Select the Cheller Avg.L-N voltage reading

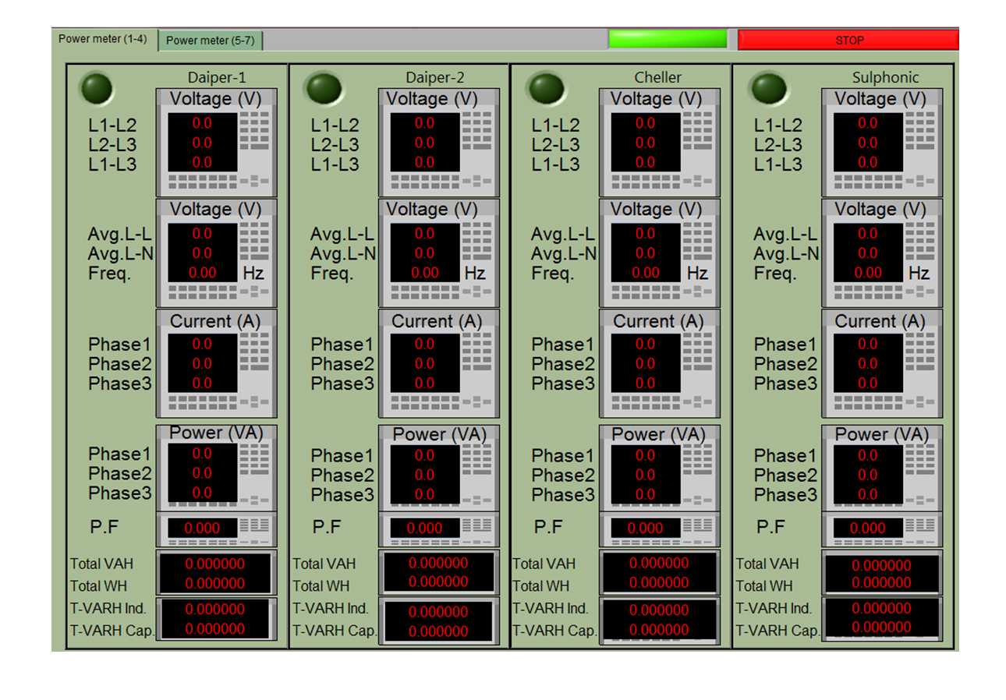(646, 253)
